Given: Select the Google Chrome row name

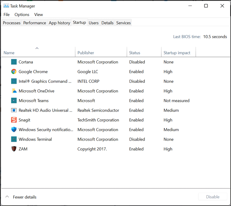Looking at the screenshot, I should [x=33, y=72].
